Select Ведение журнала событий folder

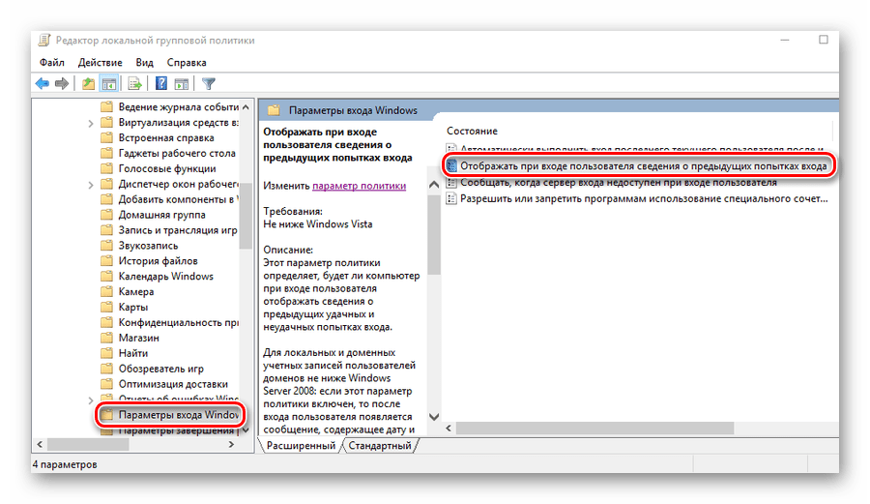pos(170,107)
